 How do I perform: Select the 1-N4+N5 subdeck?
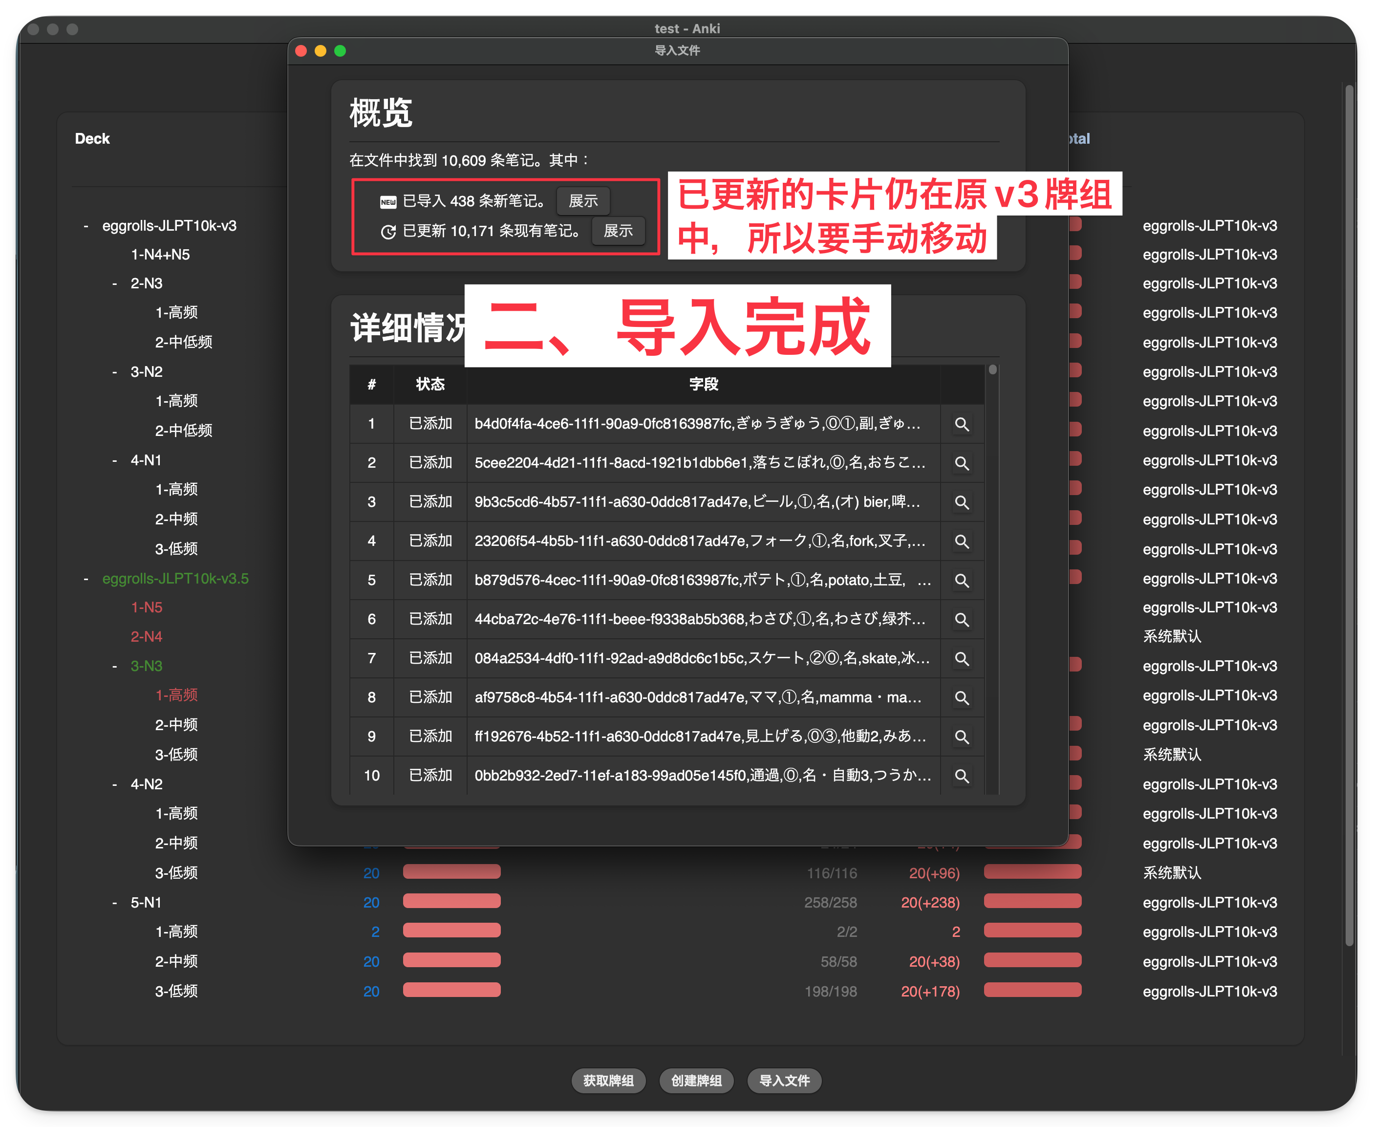coord(160,255)
